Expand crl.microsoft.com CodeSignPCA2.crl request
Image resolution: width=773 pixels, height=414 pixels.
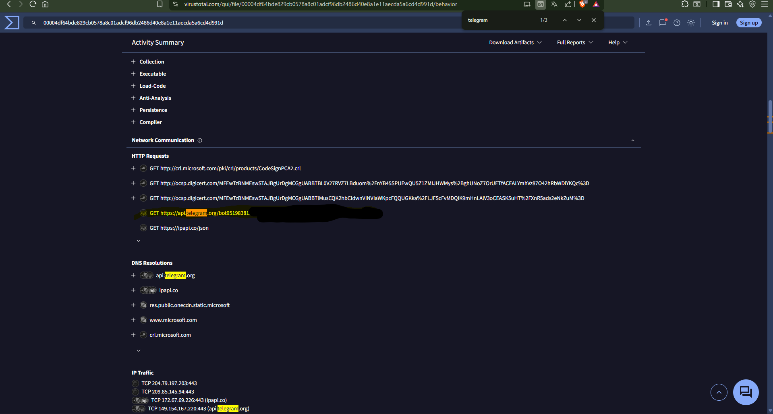pyautogui.click(x=133, y=168)
